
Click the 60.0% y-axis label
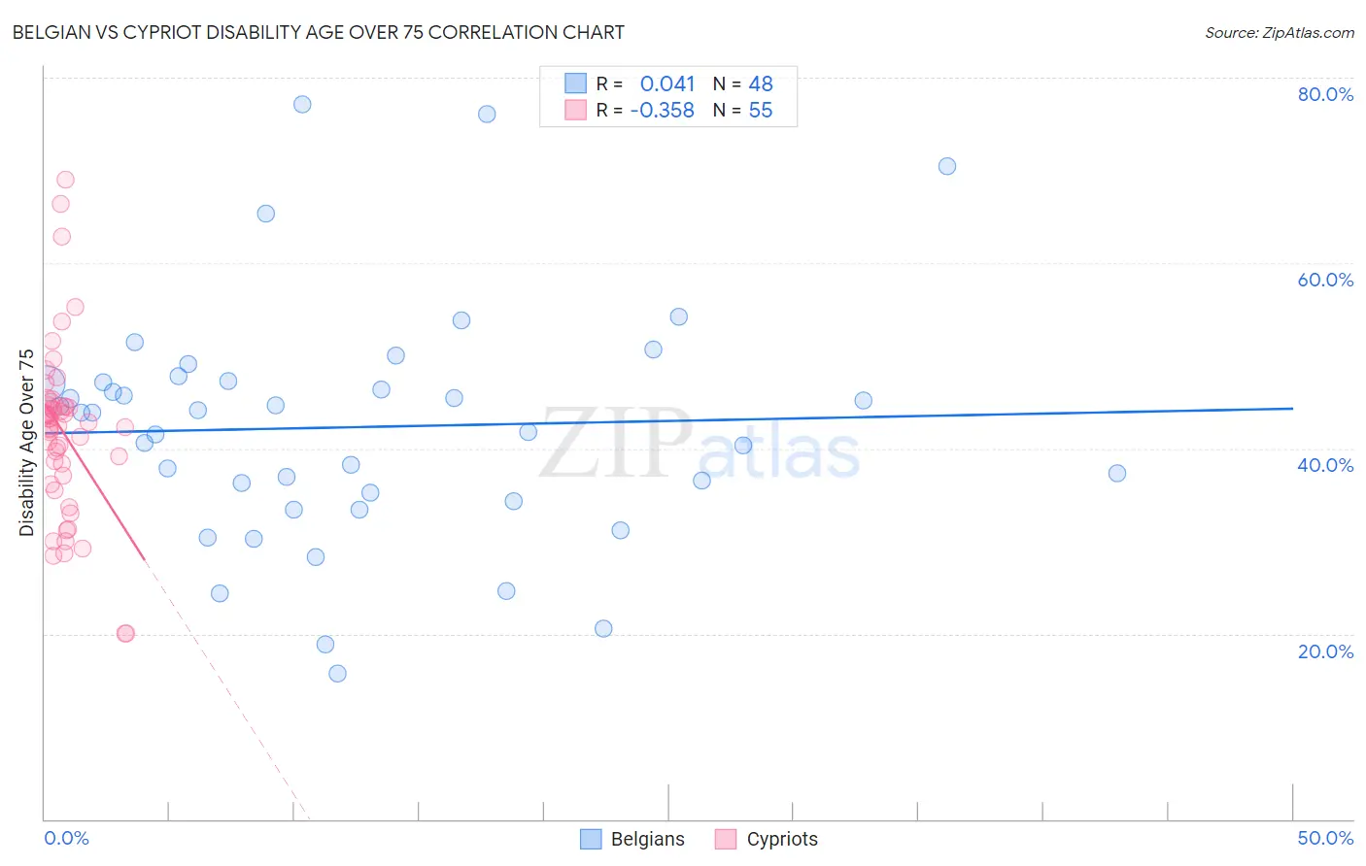click(x=1325, y=280)
